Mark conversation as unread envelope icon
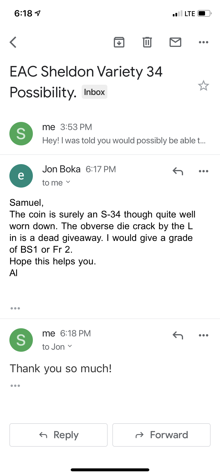Screen dimensions: 220x476 [175, 42]
